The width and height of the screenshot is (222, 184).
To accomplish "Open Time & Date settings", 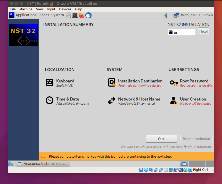I will [x=67, y=101].
